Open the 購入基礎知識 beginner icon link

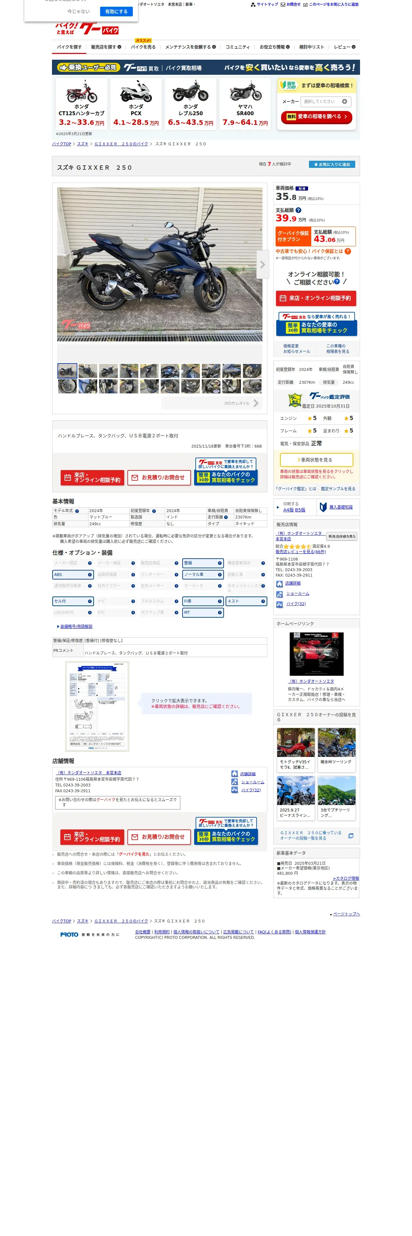tap(336, 507)
